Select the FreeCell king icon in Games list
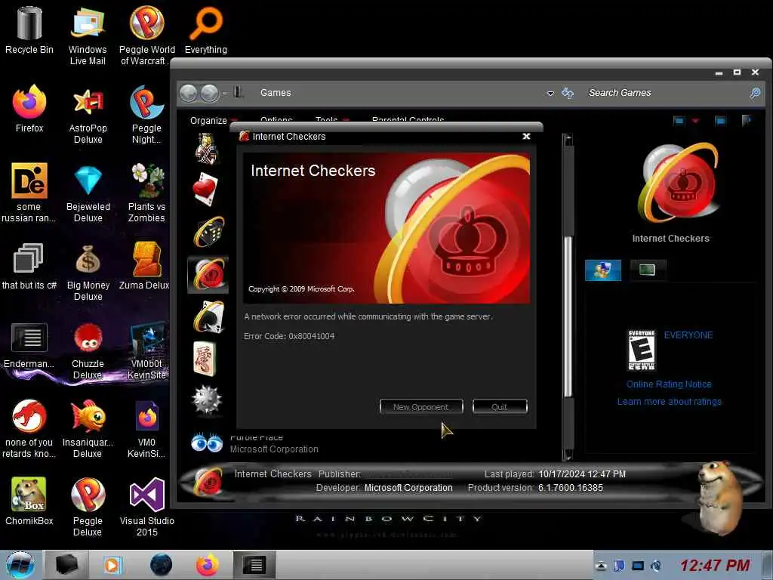Viewport: 773px width, 580px height. tap(206, 149)
